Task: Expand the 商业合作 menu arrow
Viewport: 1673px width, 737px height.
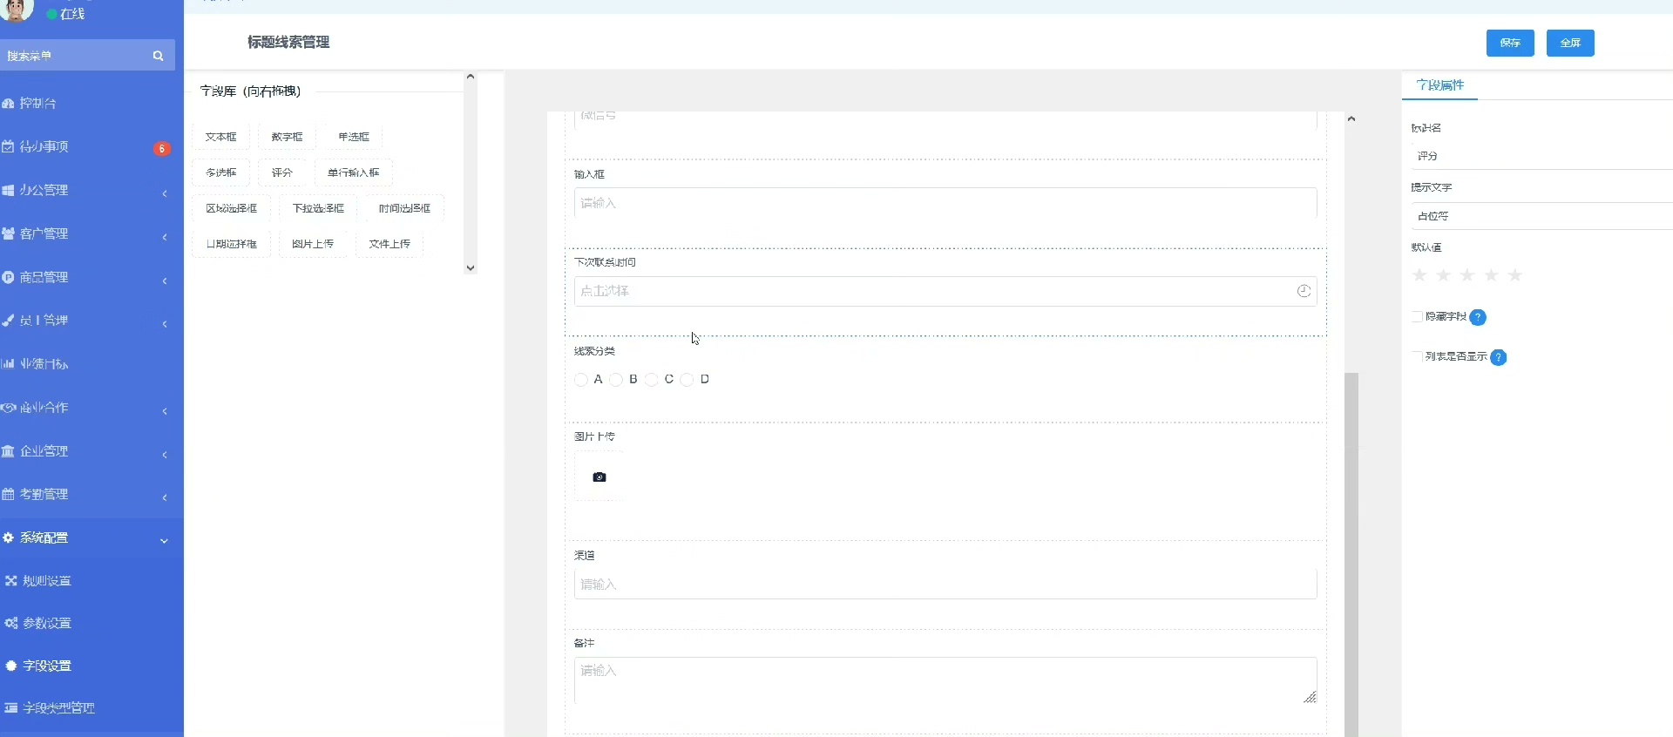Action: (165, 411)
